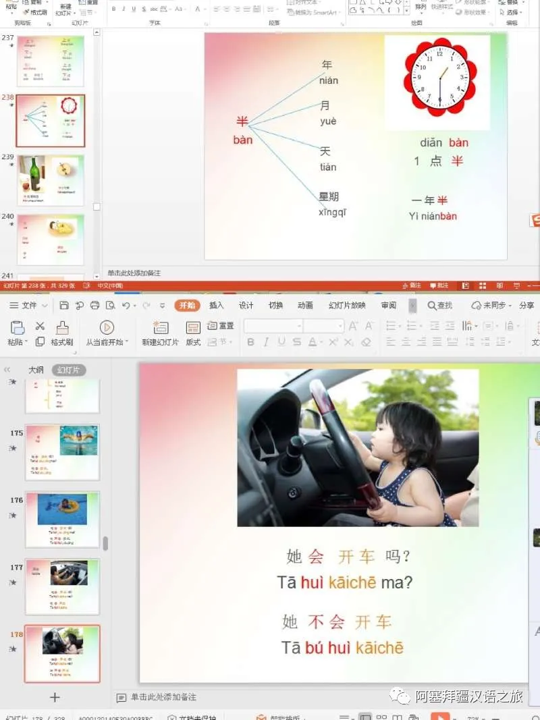
Task: Click the Slide Sorter icon in PowerPoint status bar
Action: 483,285
